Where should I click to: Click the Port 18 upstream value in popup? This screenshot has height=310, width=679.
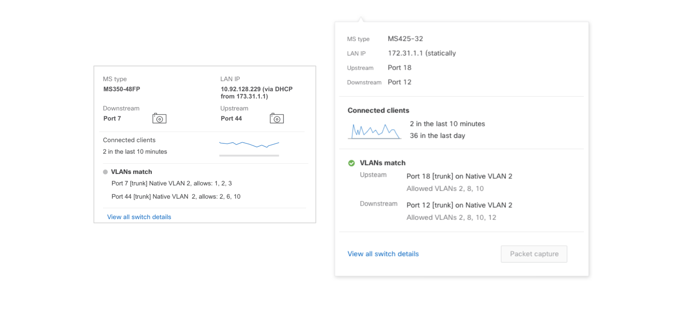pos(399,67)
